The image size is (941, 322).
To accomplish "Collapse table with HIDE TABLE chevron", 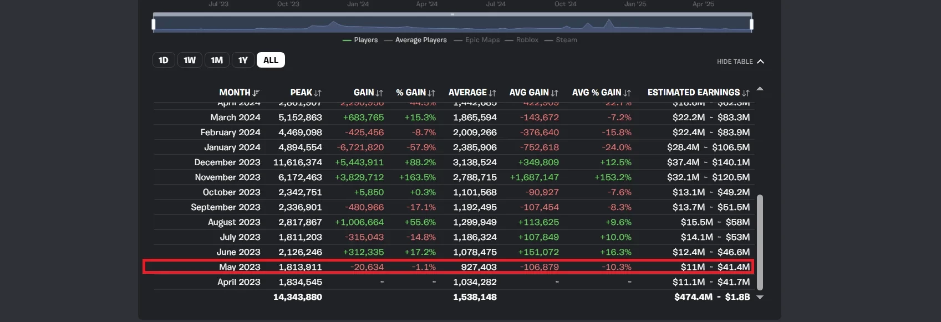I will coord(760,62).
